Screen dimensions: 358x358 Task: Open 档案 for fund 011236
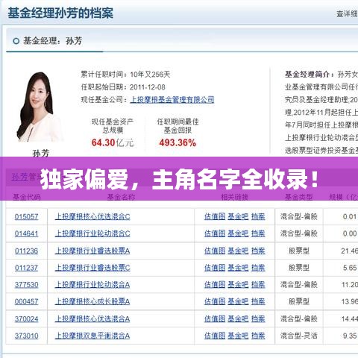point(258,251)
